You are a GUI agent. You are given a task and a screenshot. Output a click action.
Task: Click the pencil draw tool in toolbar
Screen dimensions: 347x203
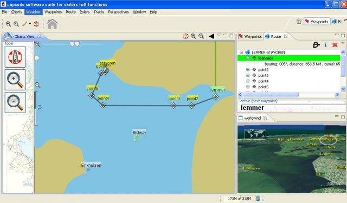point(24,24)
